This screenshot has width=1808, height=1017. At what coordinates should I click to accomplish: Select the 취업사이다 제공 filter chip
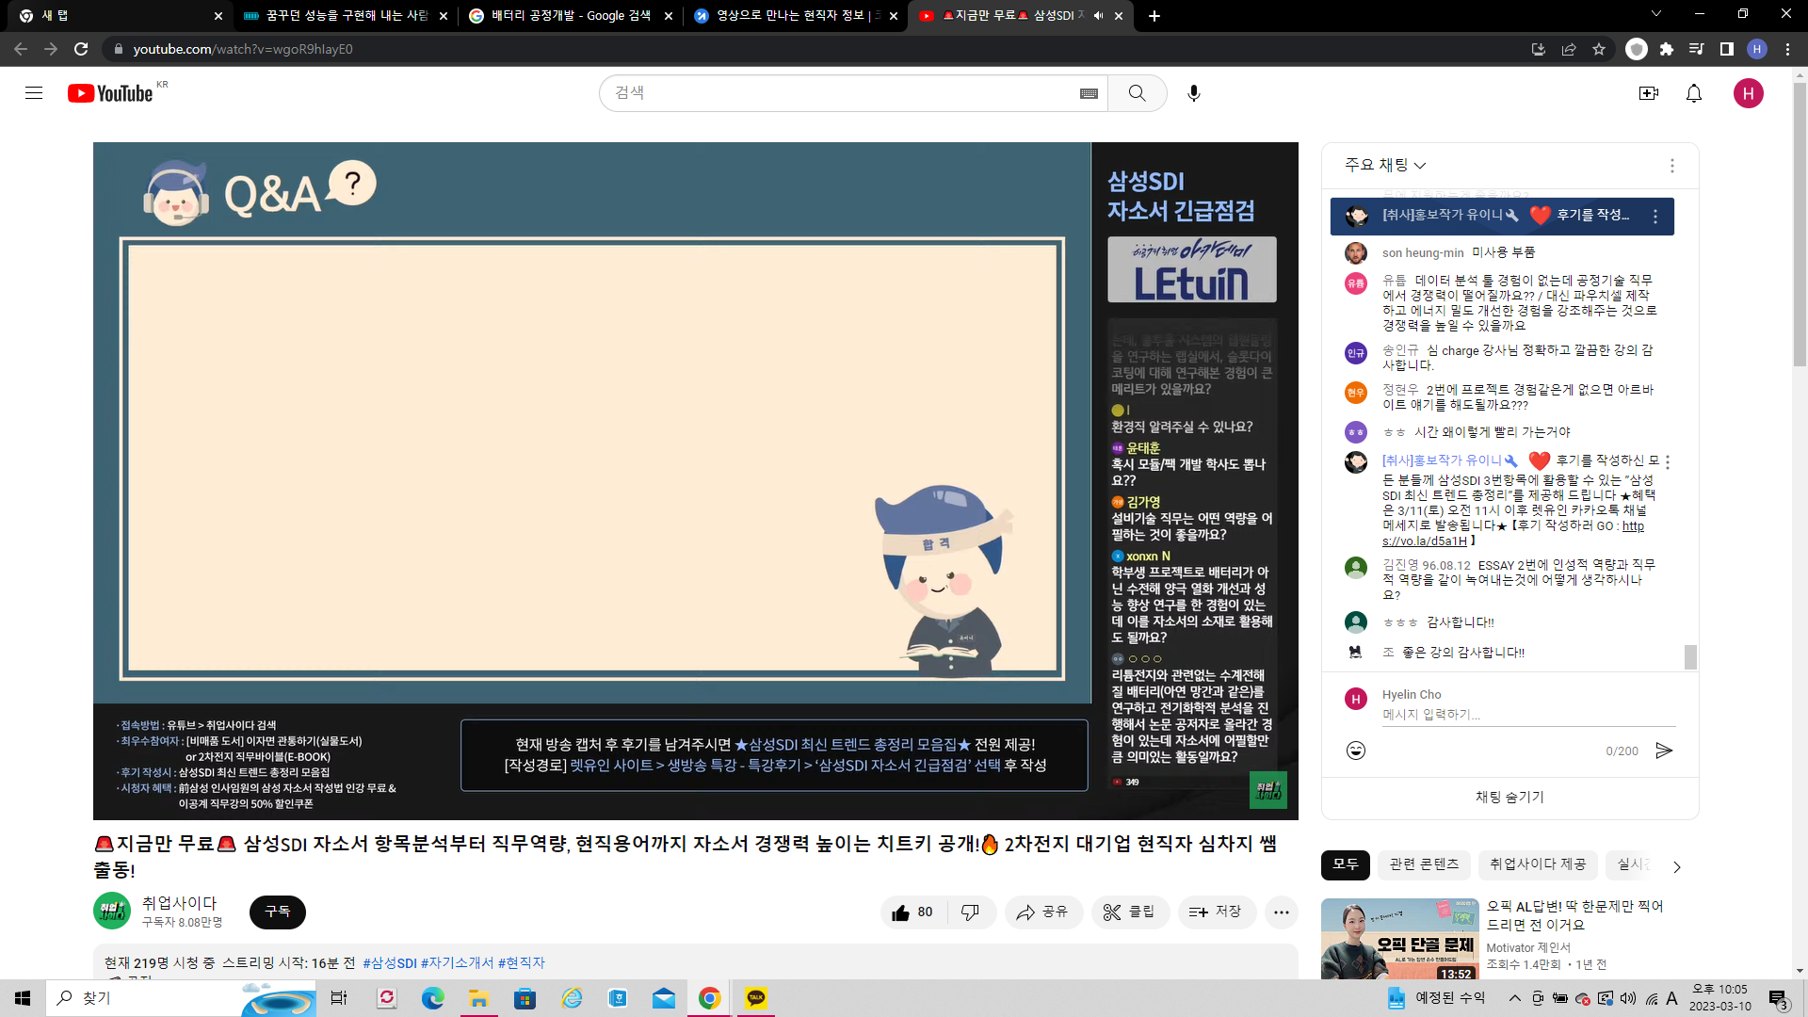click(x=1538, y=864)
